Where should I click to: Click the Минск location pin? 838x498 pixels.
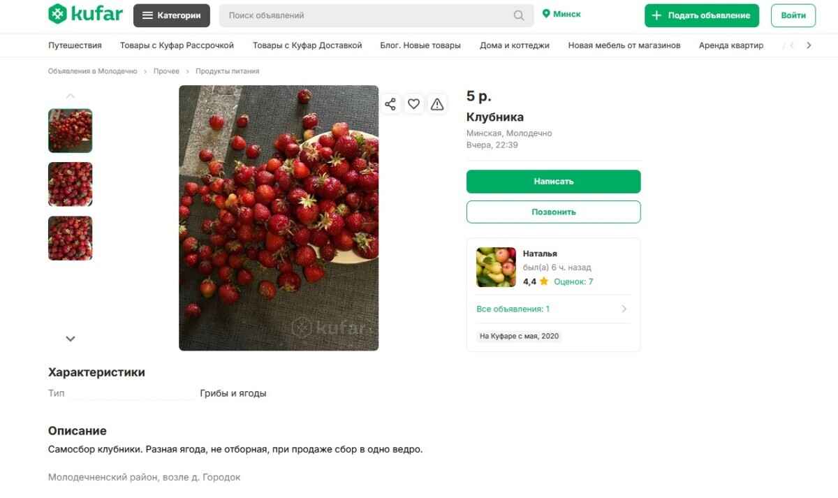(546, 14)
